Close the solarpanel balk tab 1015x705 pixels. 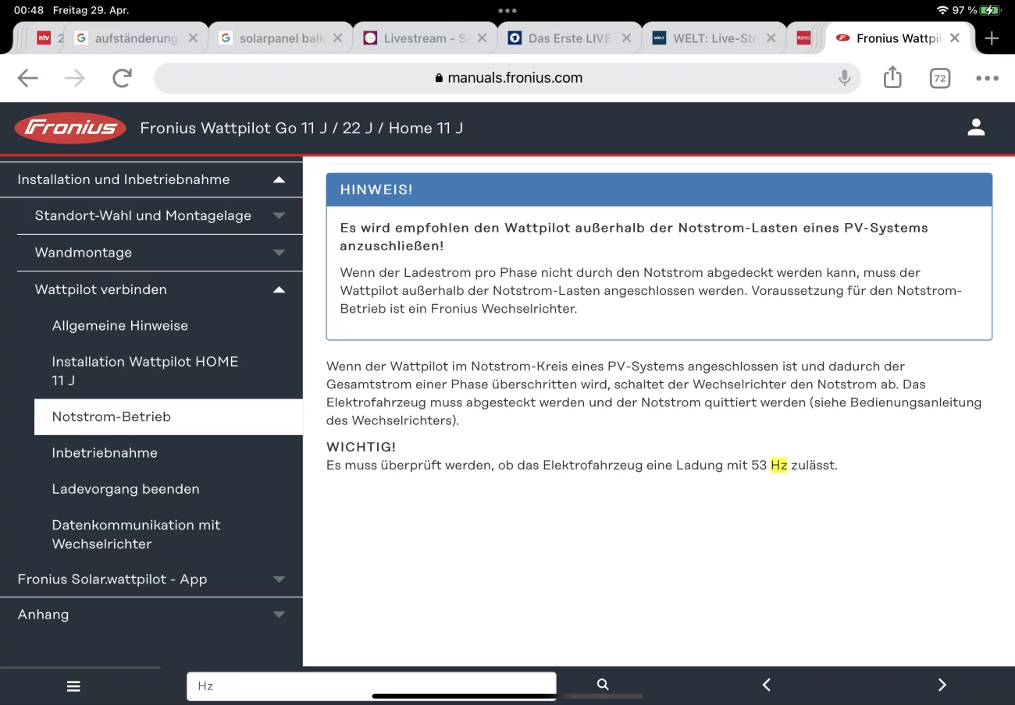(338, 38)
